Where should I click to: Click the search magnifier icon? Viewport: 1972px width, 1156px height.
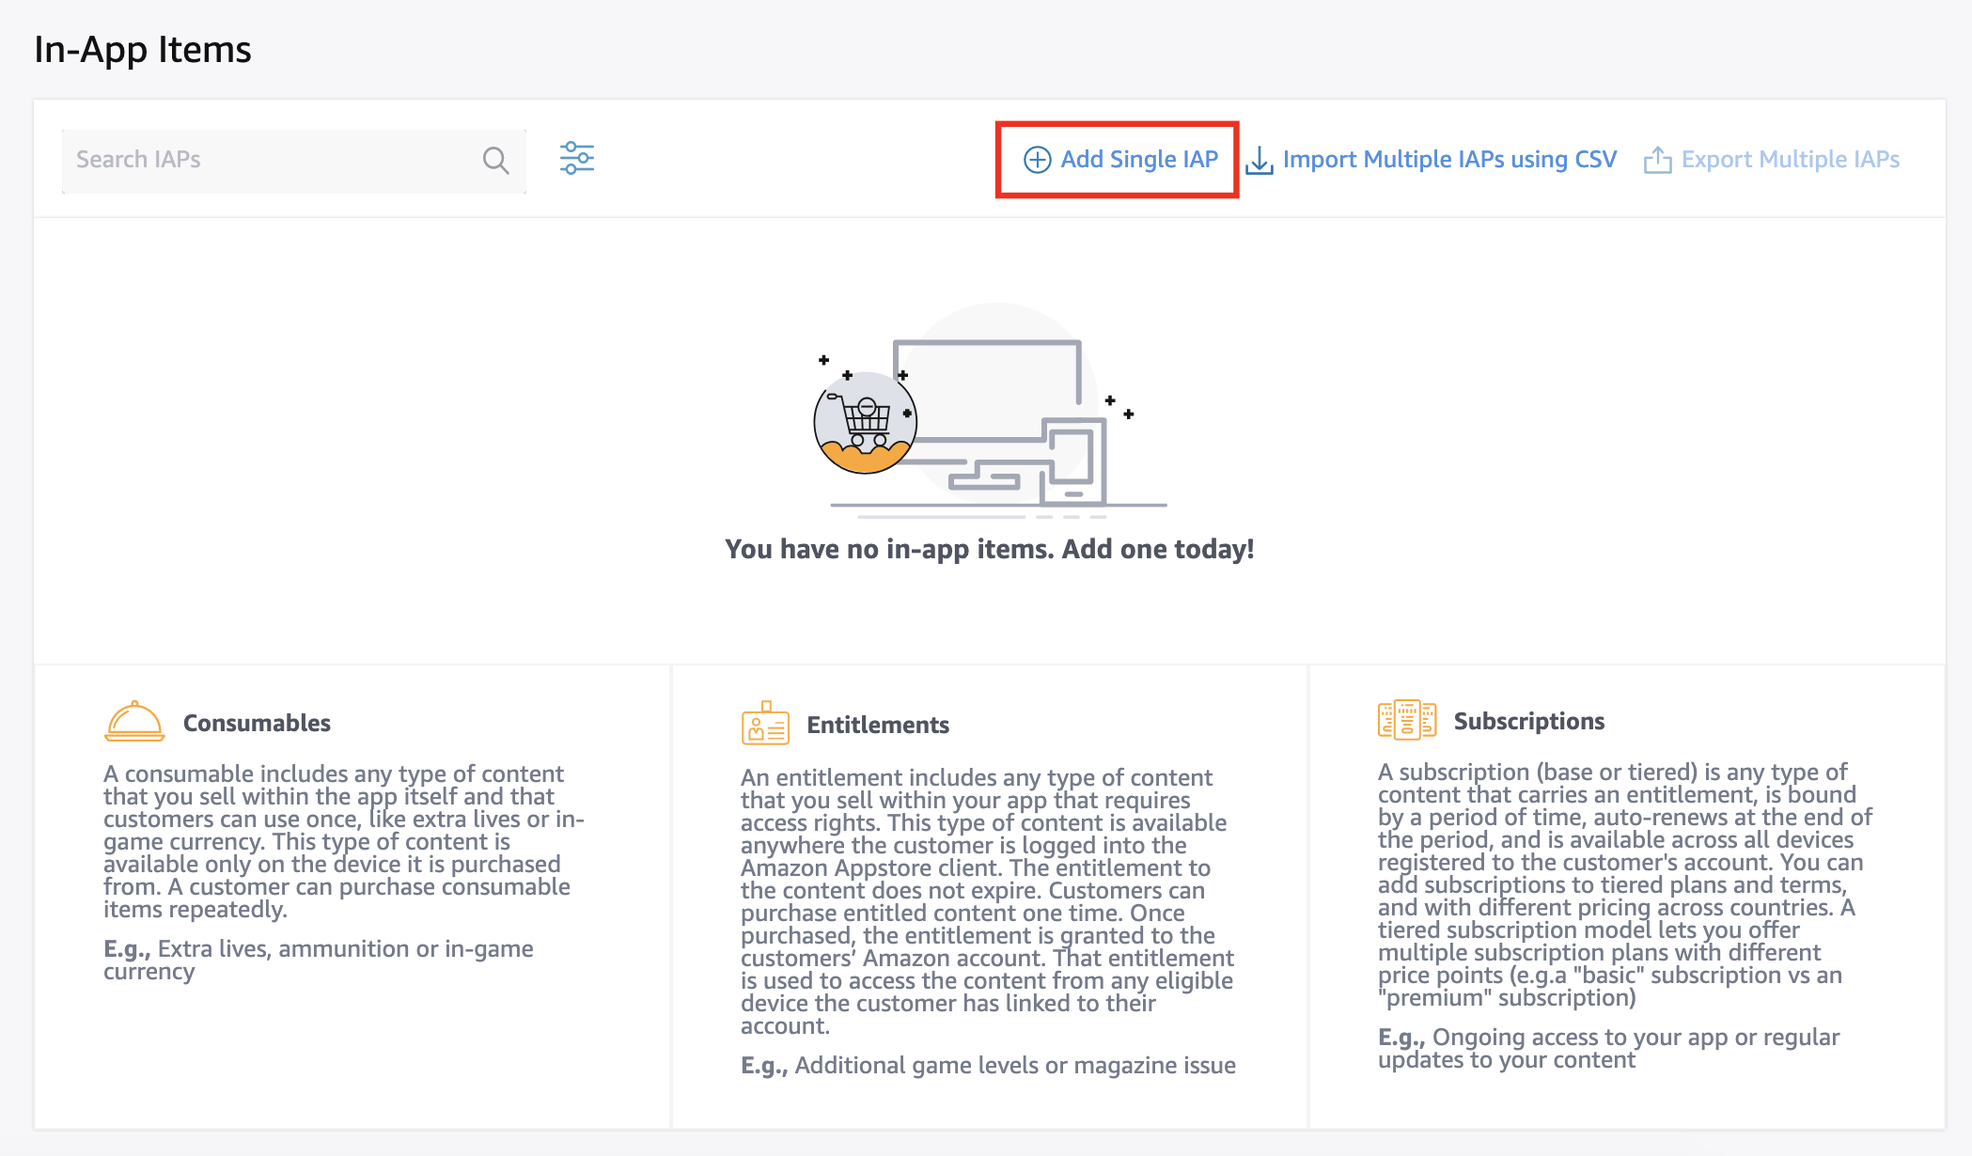[495, 161]
